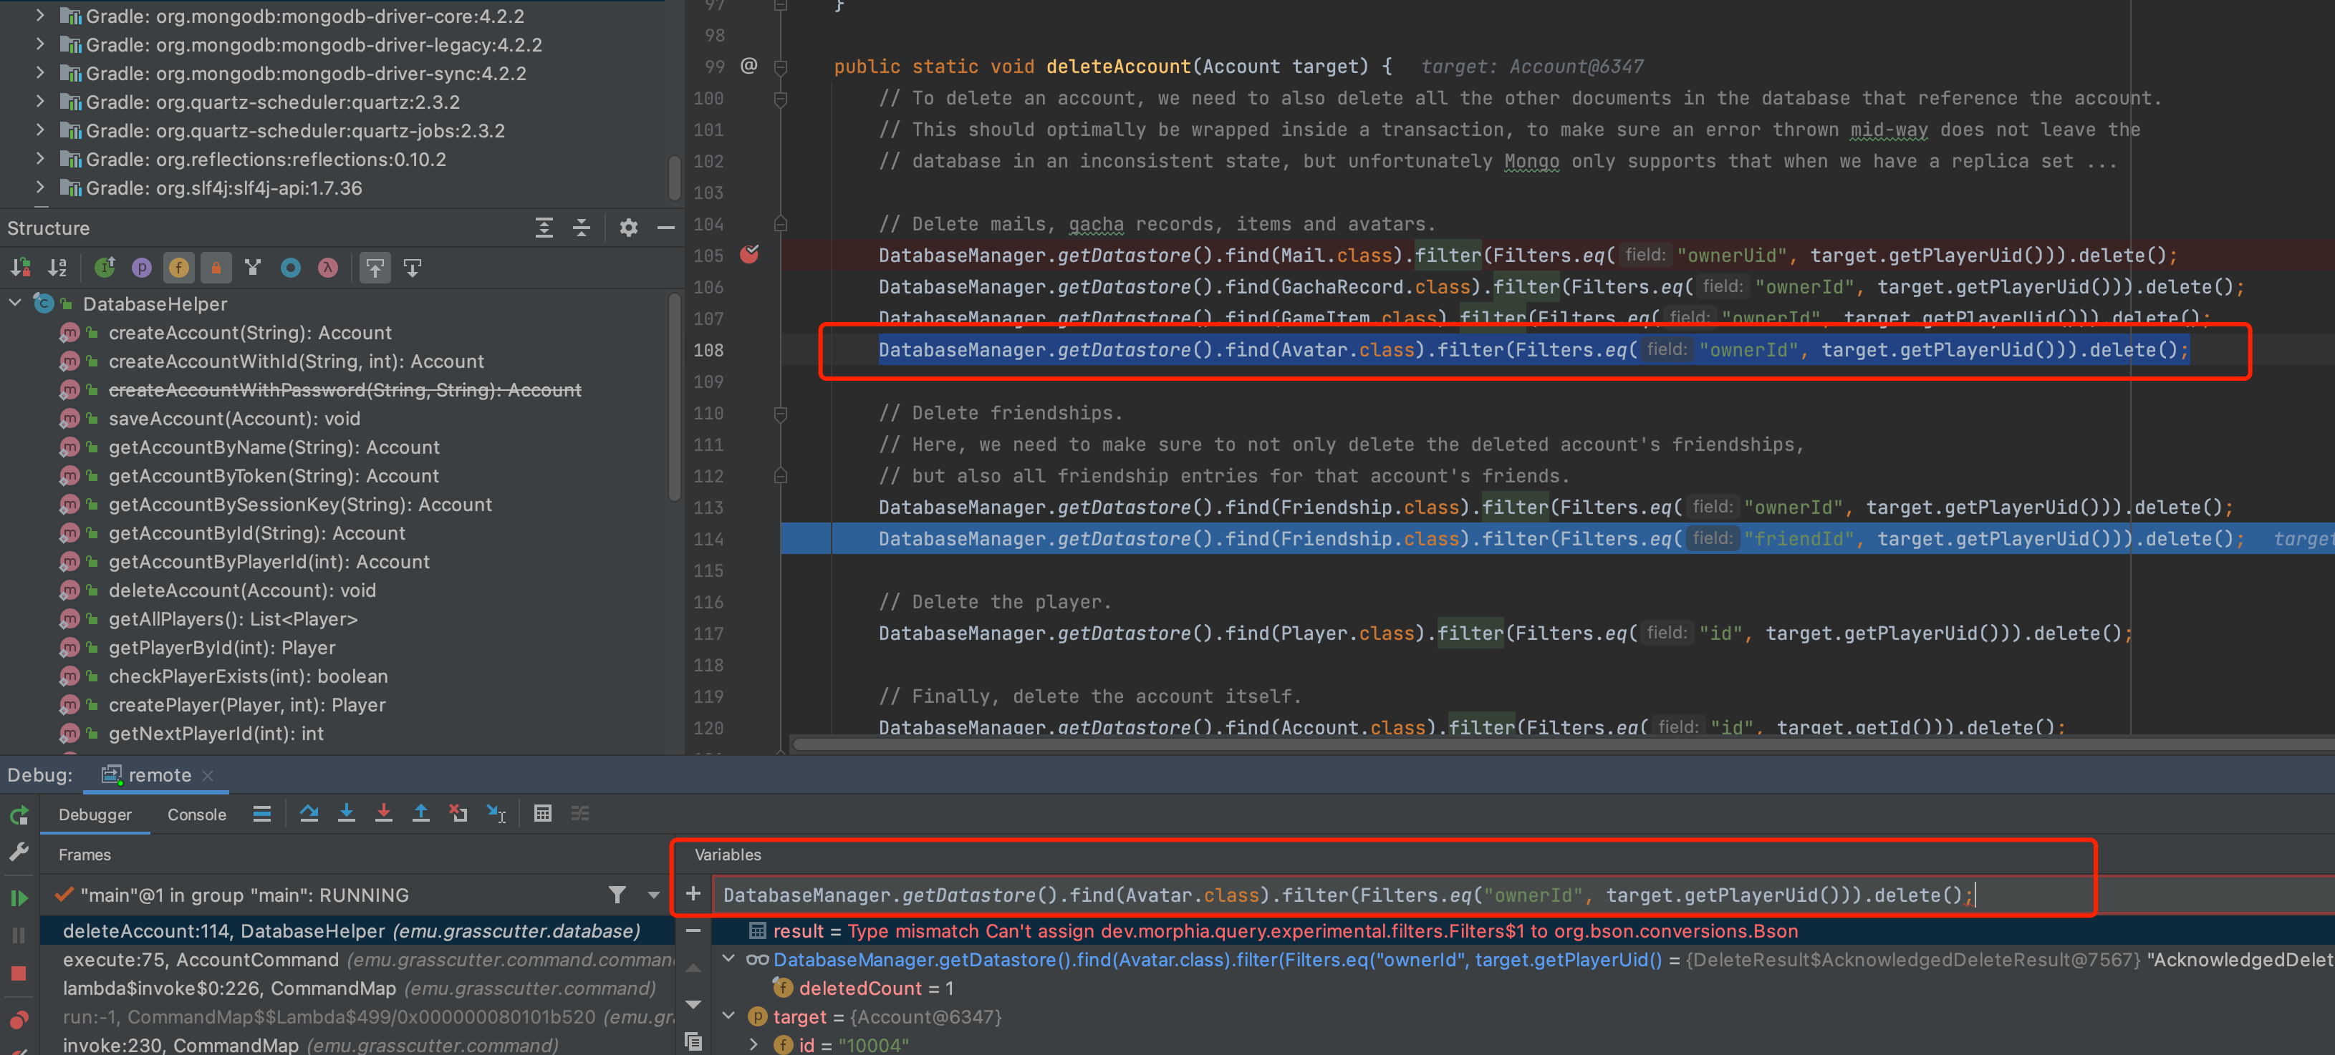Click Rerun remote debug icon
The width and height of the screenshot is (2335, 1055).
pos(19,814)
